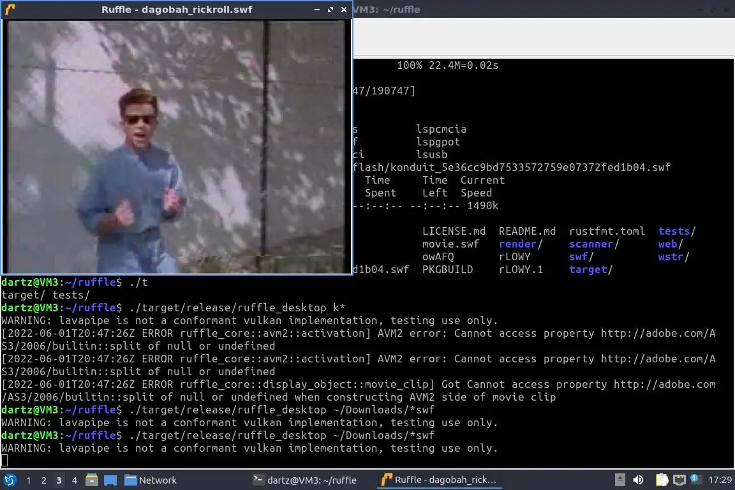This screenshot has height=490, width=735.
Task: Click the blue 'target/' directory name in the listing
Action: [591, 270]
